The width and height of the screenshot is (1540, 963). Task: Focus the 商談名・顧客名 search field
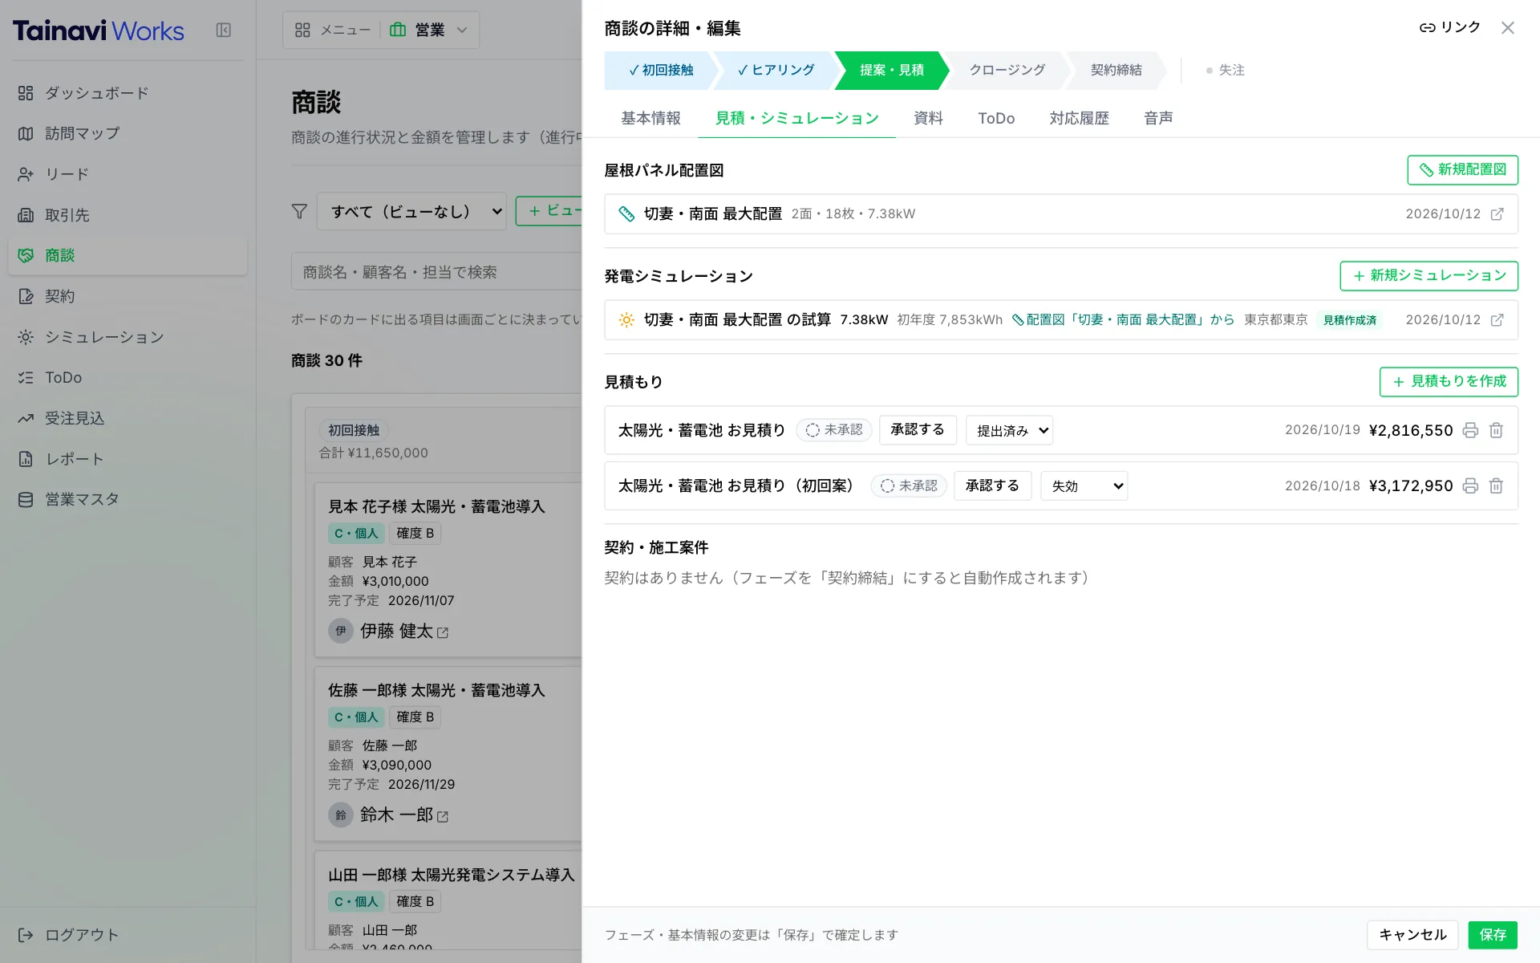coord(437,272)
